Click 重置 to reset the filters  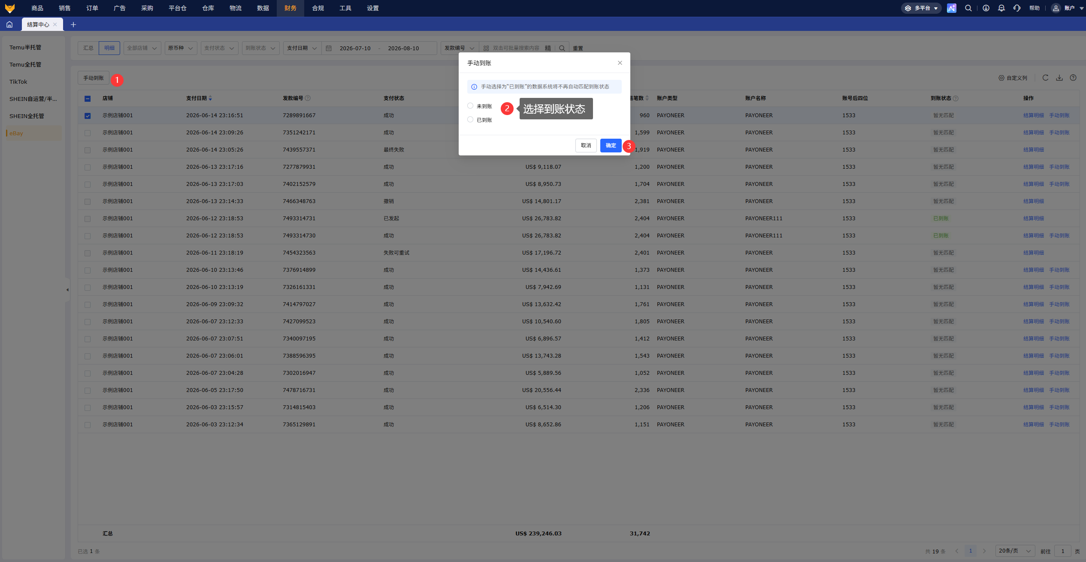(578, 49)
